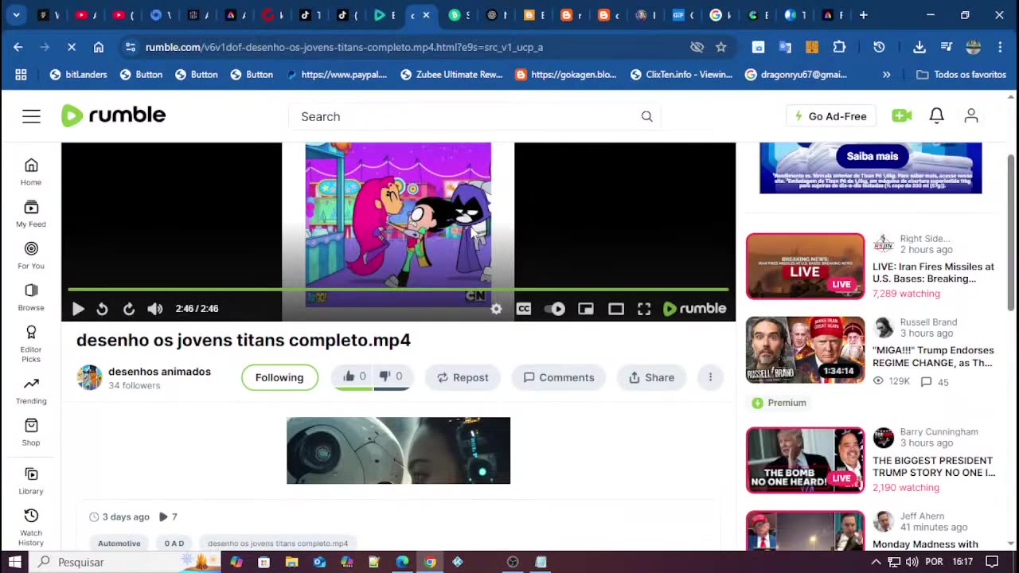Open Barry Cunningham live thumbnail

coord(805,460)
